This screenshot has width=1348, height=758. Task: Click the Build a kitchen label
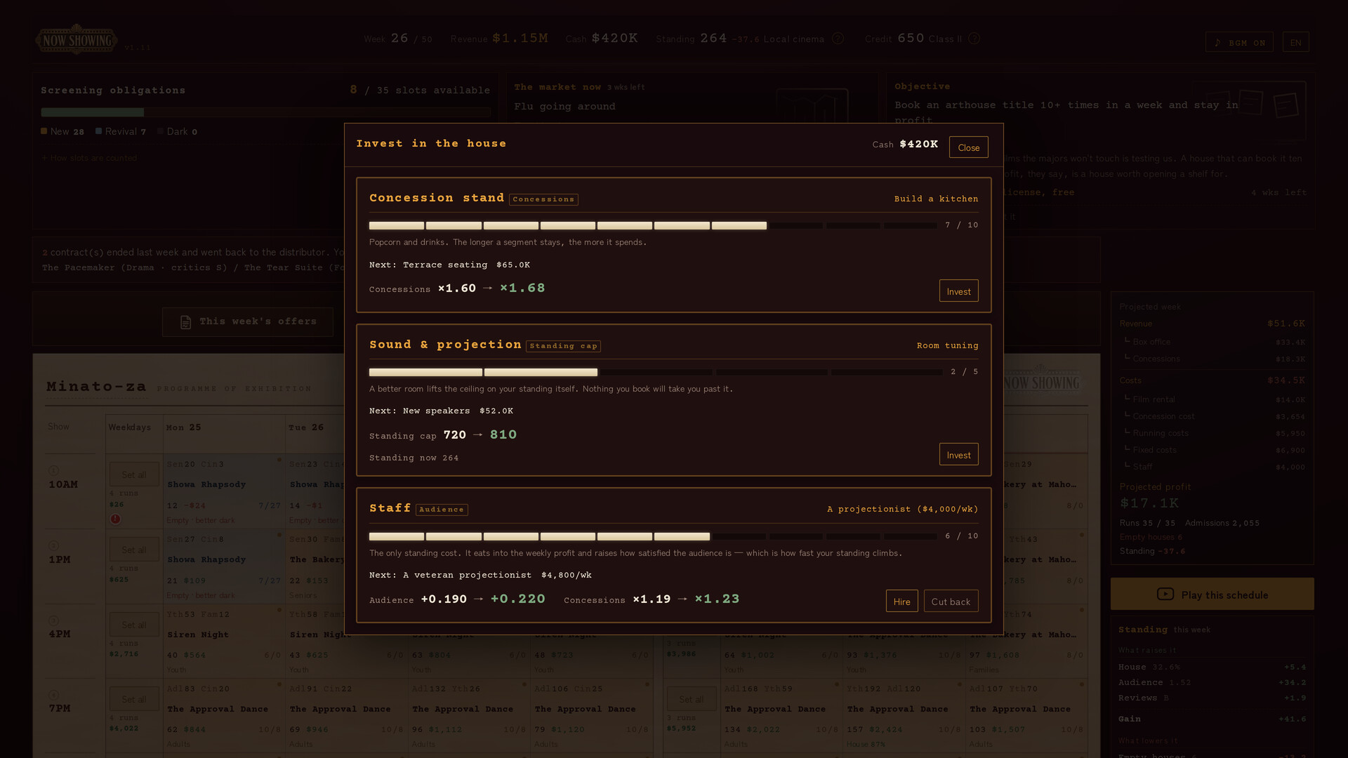point(936,199)
